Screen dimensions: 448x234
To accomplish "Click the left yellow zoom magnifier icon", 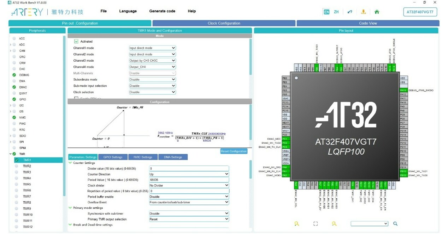I will tap(296, 223).
